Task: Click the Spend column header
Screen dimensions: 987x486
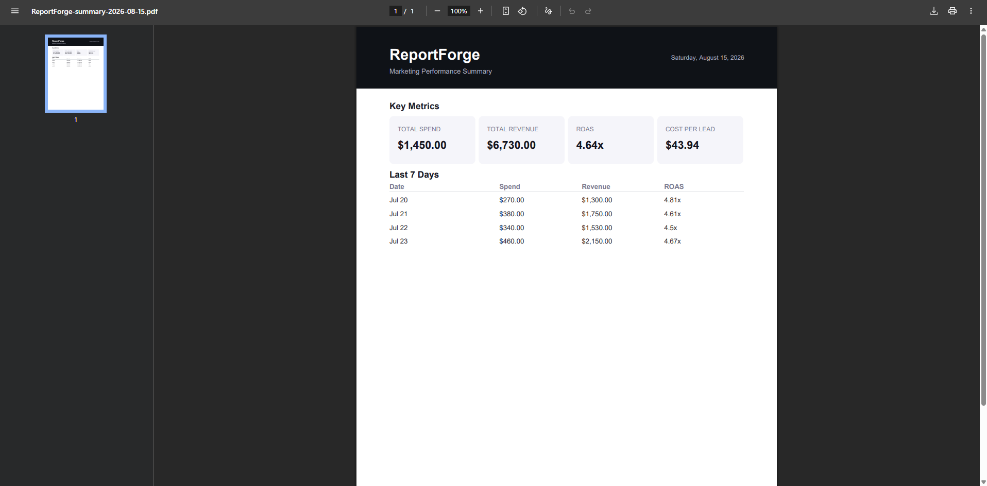Action: coord(509,186)
